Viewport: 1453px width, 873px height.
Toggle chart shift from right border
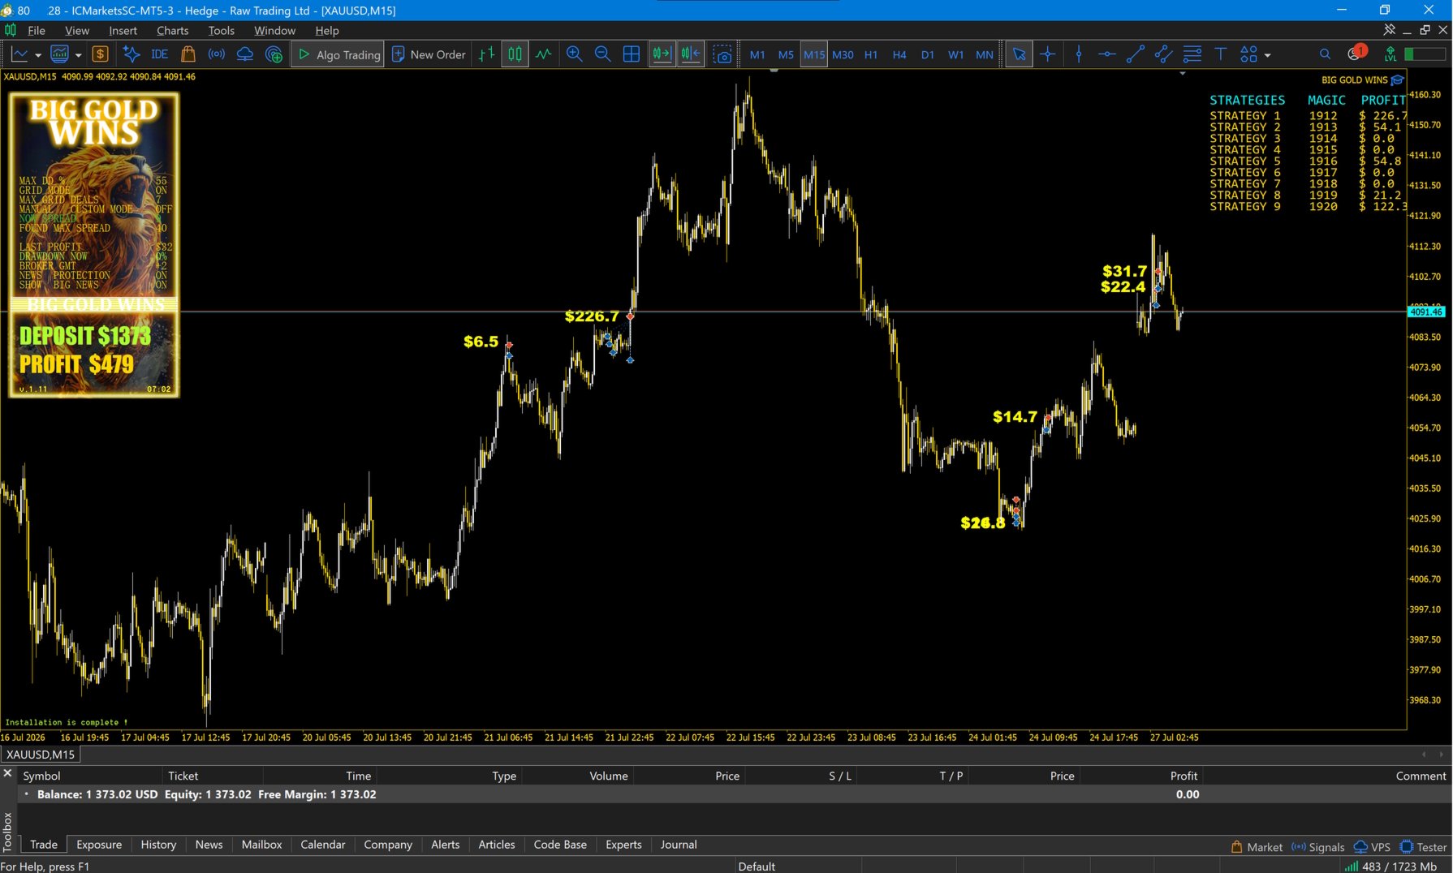click(x=691, y=54)
